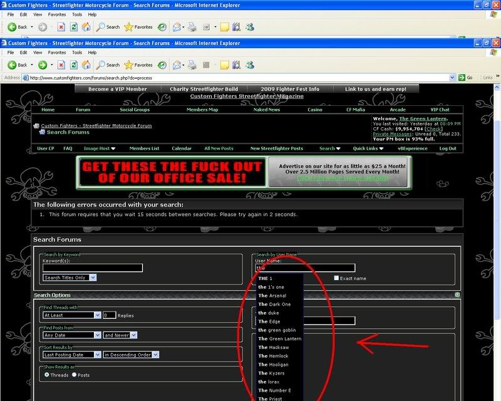Open the Become a VIP Member link
The height and width of the screenshot is (401, 501).
click(x=118, y=89)
